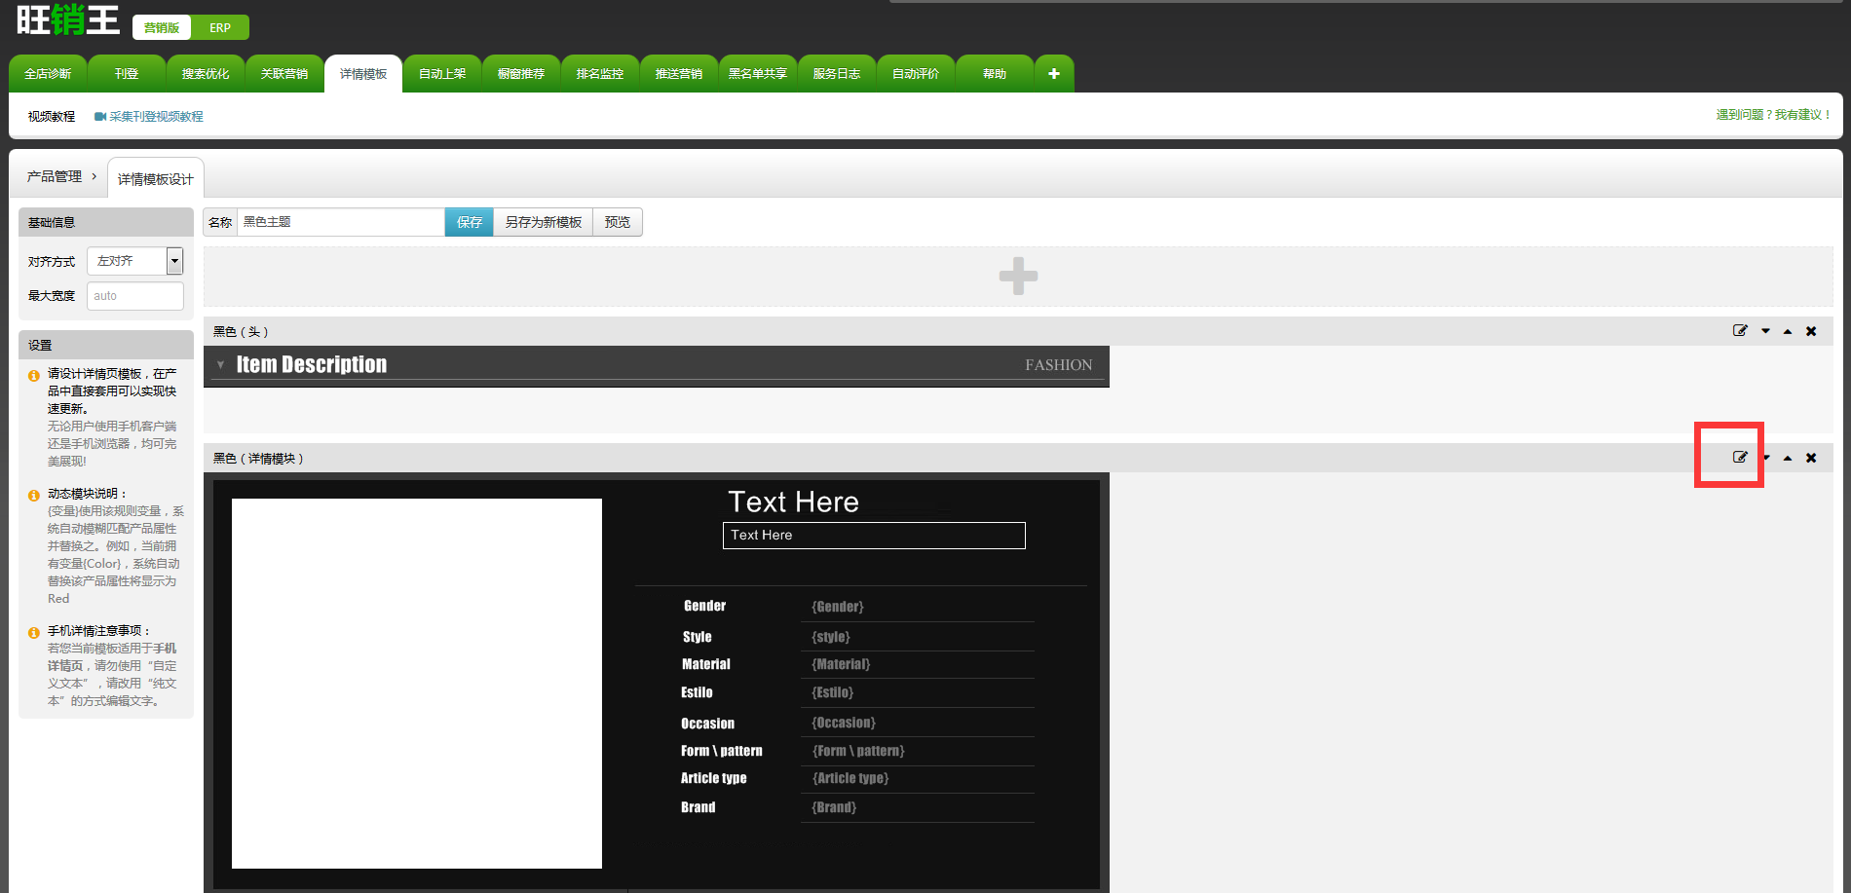
Task: Click the {Gender} variable
Action: click(838, 607)
